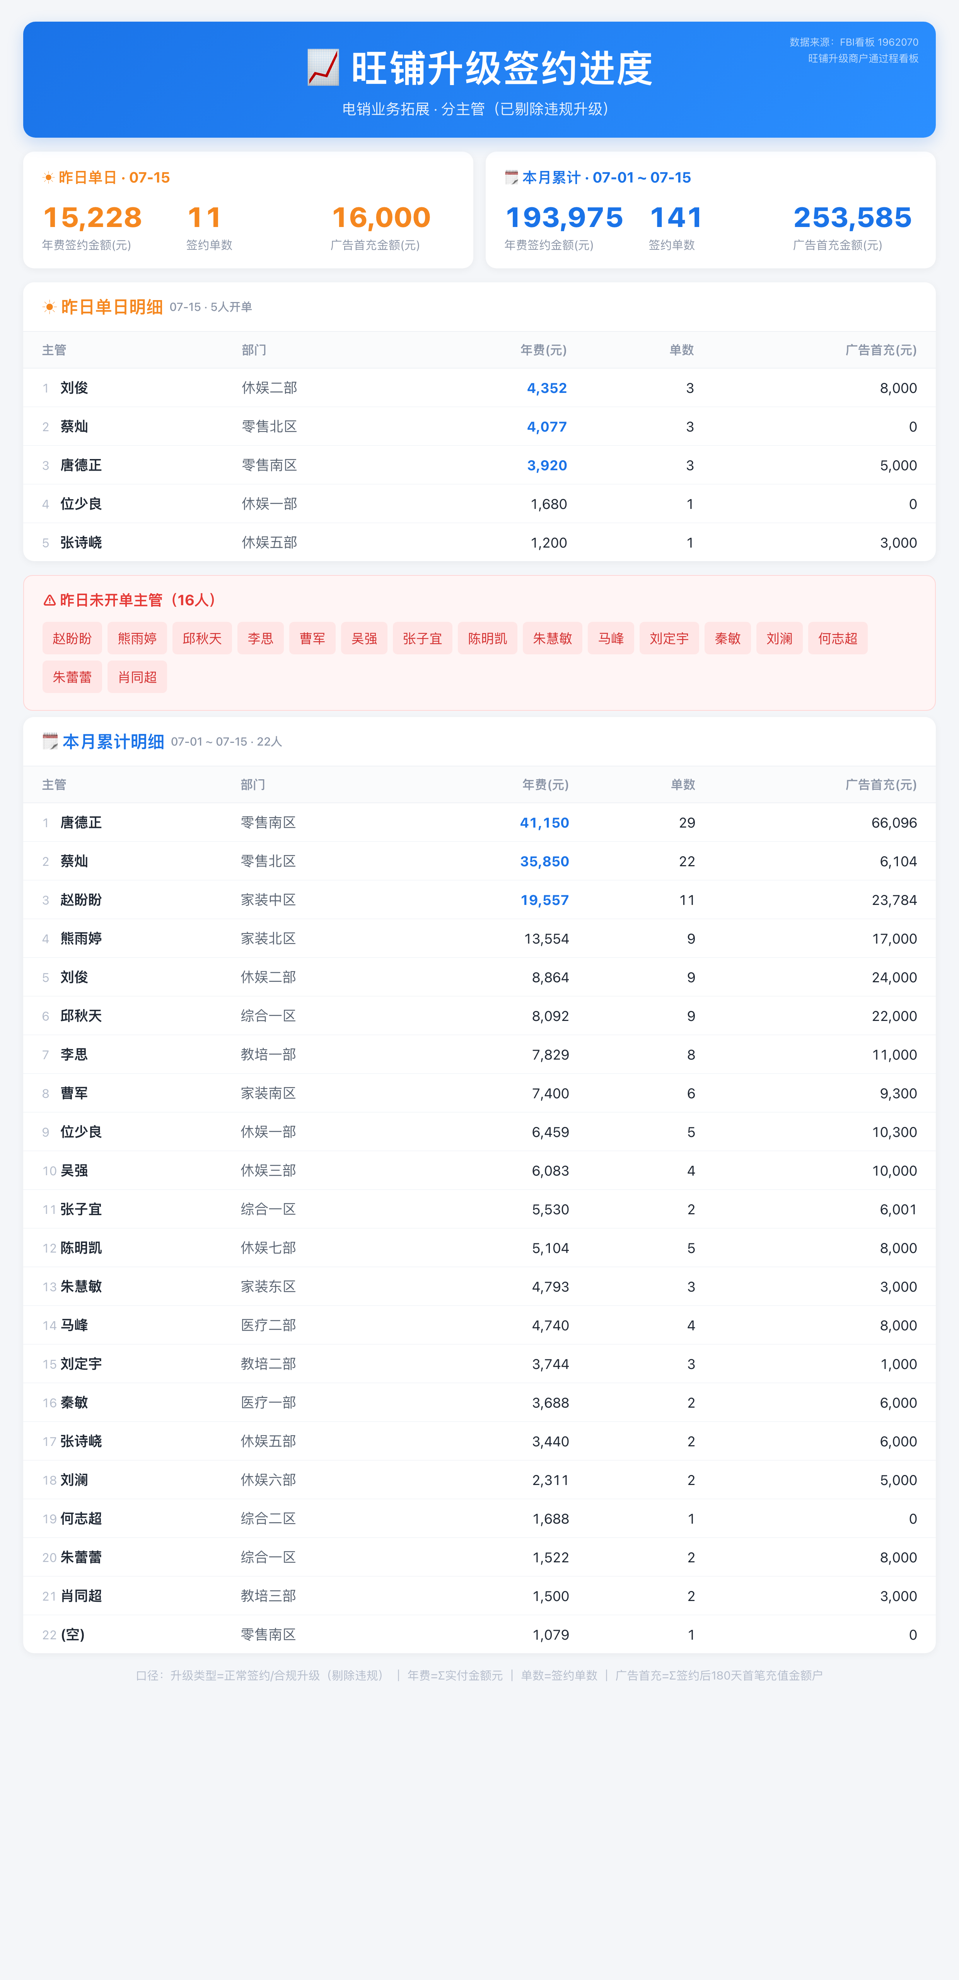Click the calendar icon beside 本月累计 · 07-01 ~ 07-15
Image resolution: width=959 pixels, height=1980 pixels.
click(x=511, y=178)
